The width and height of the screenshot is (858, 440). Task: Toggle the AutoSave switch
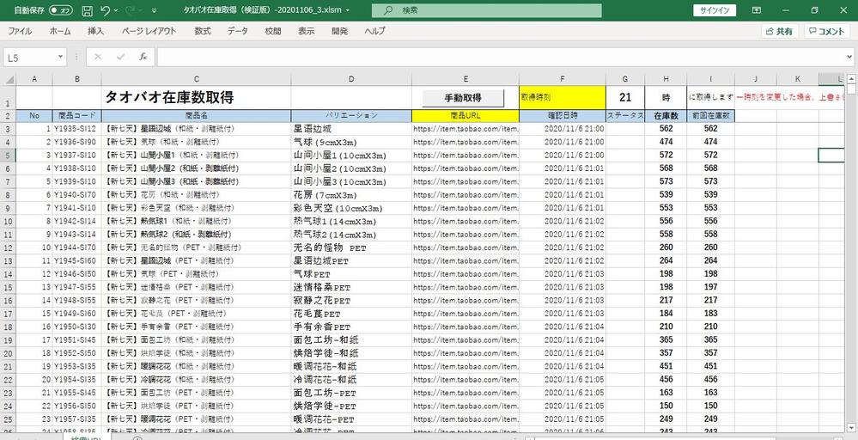tap(61, 10)
